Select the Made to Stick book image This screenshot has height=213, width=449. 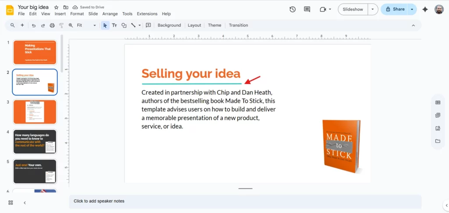342,146
